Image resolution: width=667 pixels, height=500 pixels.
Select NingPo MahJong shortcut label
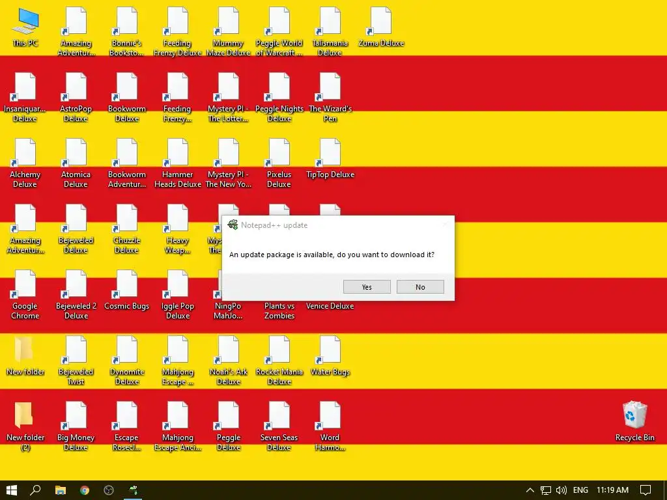click(x=228, y=311)
